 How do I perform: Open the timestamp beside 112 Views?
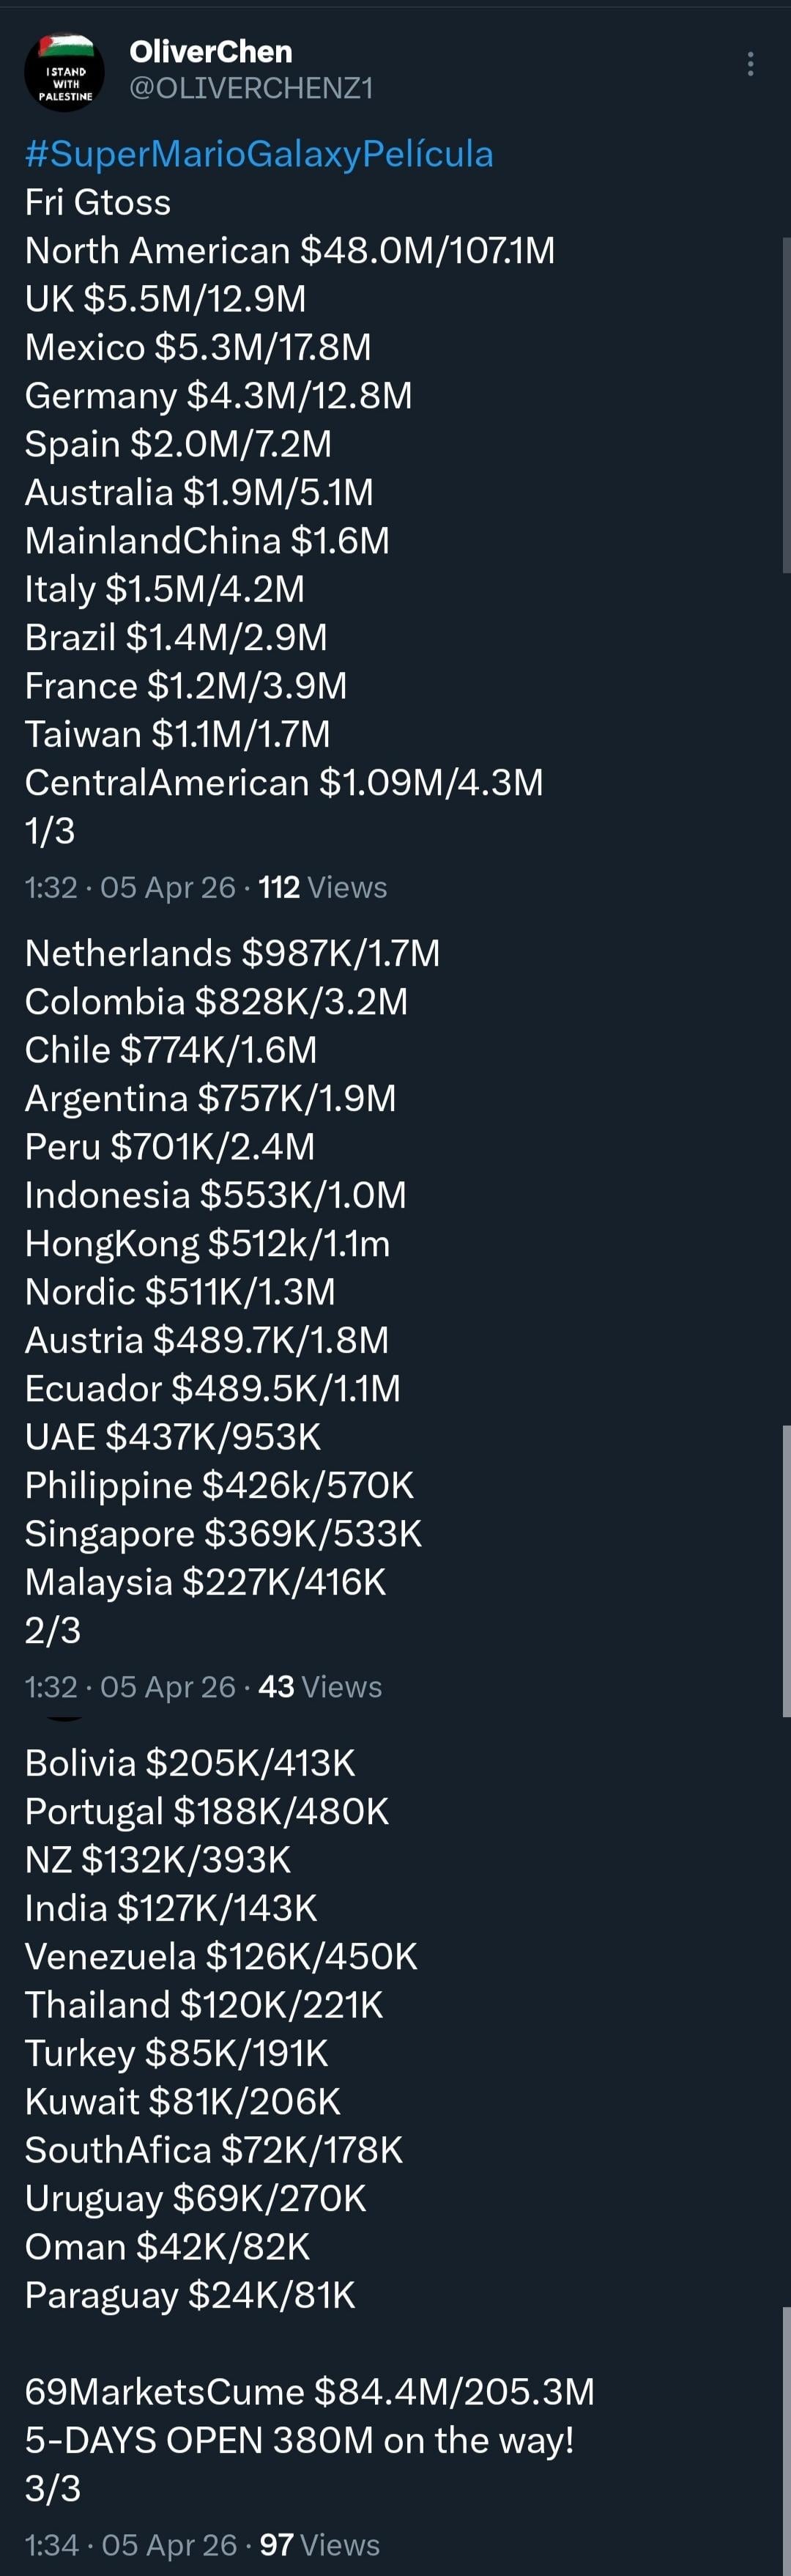coord(130,887)
